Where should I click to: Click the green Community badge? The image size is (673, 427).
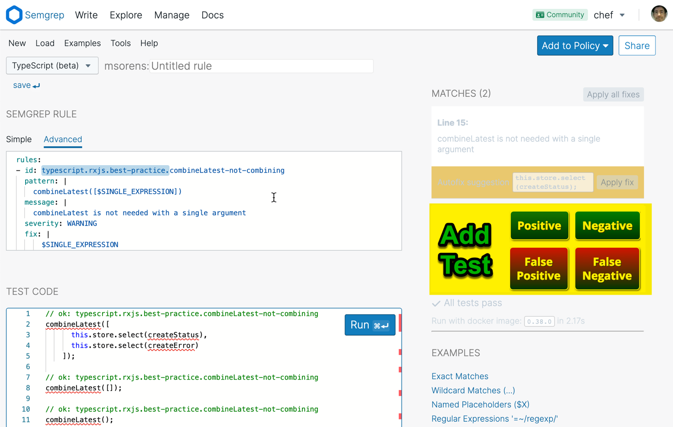pos(560,15)
